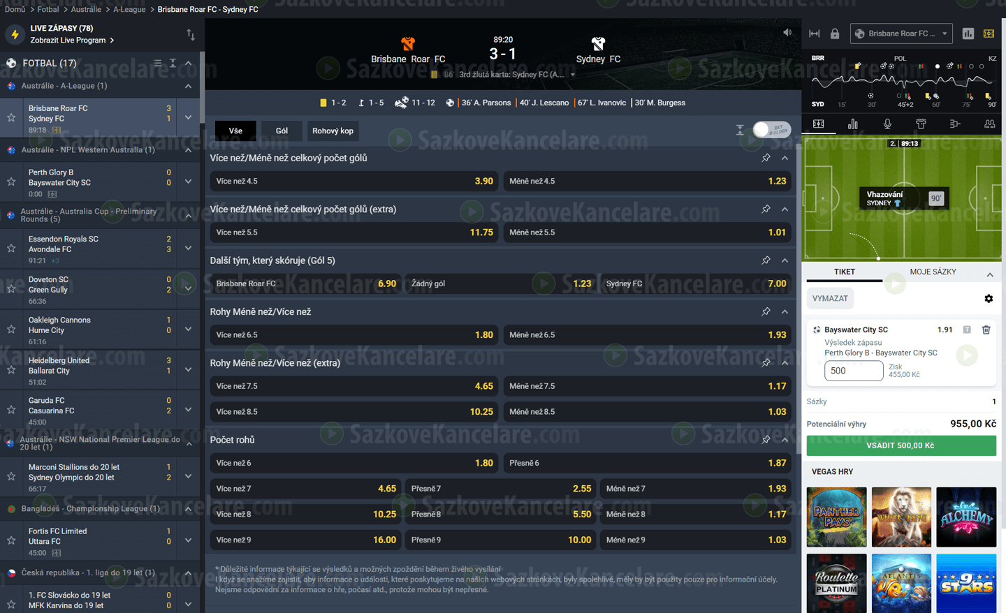The height and width of the screenshot is (613, 1006).
Task: Pin the Počet rohů market
Action: click(766, 440)
